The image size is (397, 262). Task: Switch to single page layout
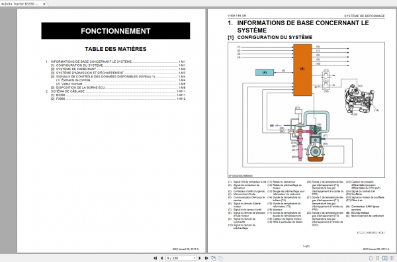pyautogui.click(x=371, y=258)
